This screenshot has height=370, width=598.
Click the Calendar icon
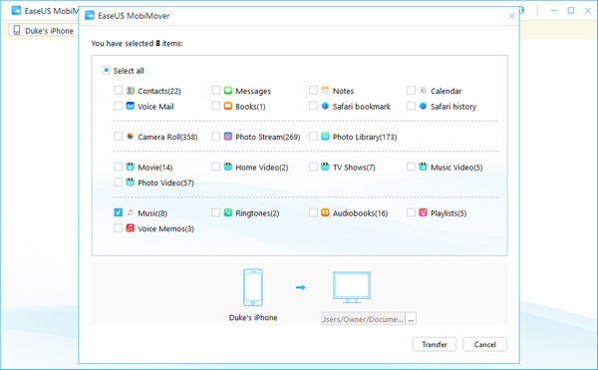tap(423, 91)
